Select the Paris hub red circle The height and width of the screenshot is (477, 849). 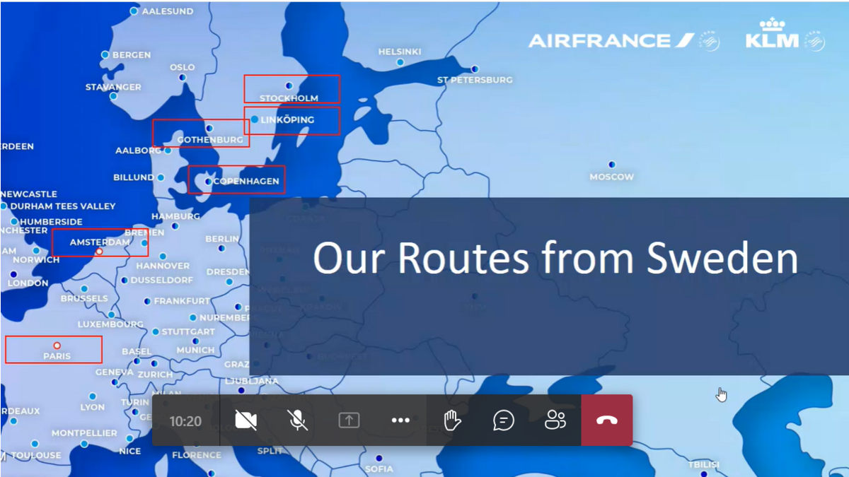tap(57, 346)
